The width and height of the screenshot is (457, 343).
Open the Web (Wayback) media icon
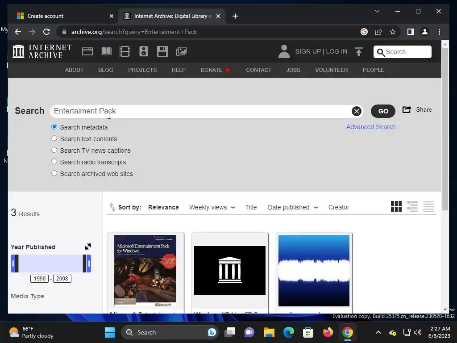[x=87, y=51]
